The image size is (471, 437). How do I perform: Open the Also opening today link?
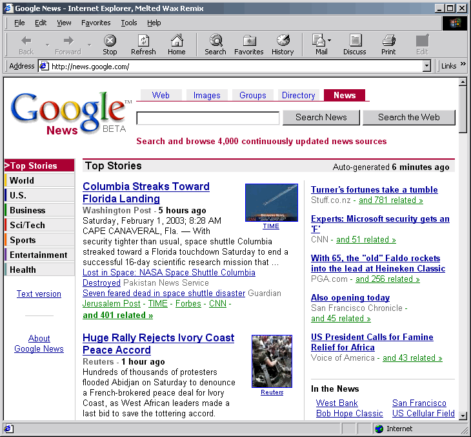pos(350,297)
